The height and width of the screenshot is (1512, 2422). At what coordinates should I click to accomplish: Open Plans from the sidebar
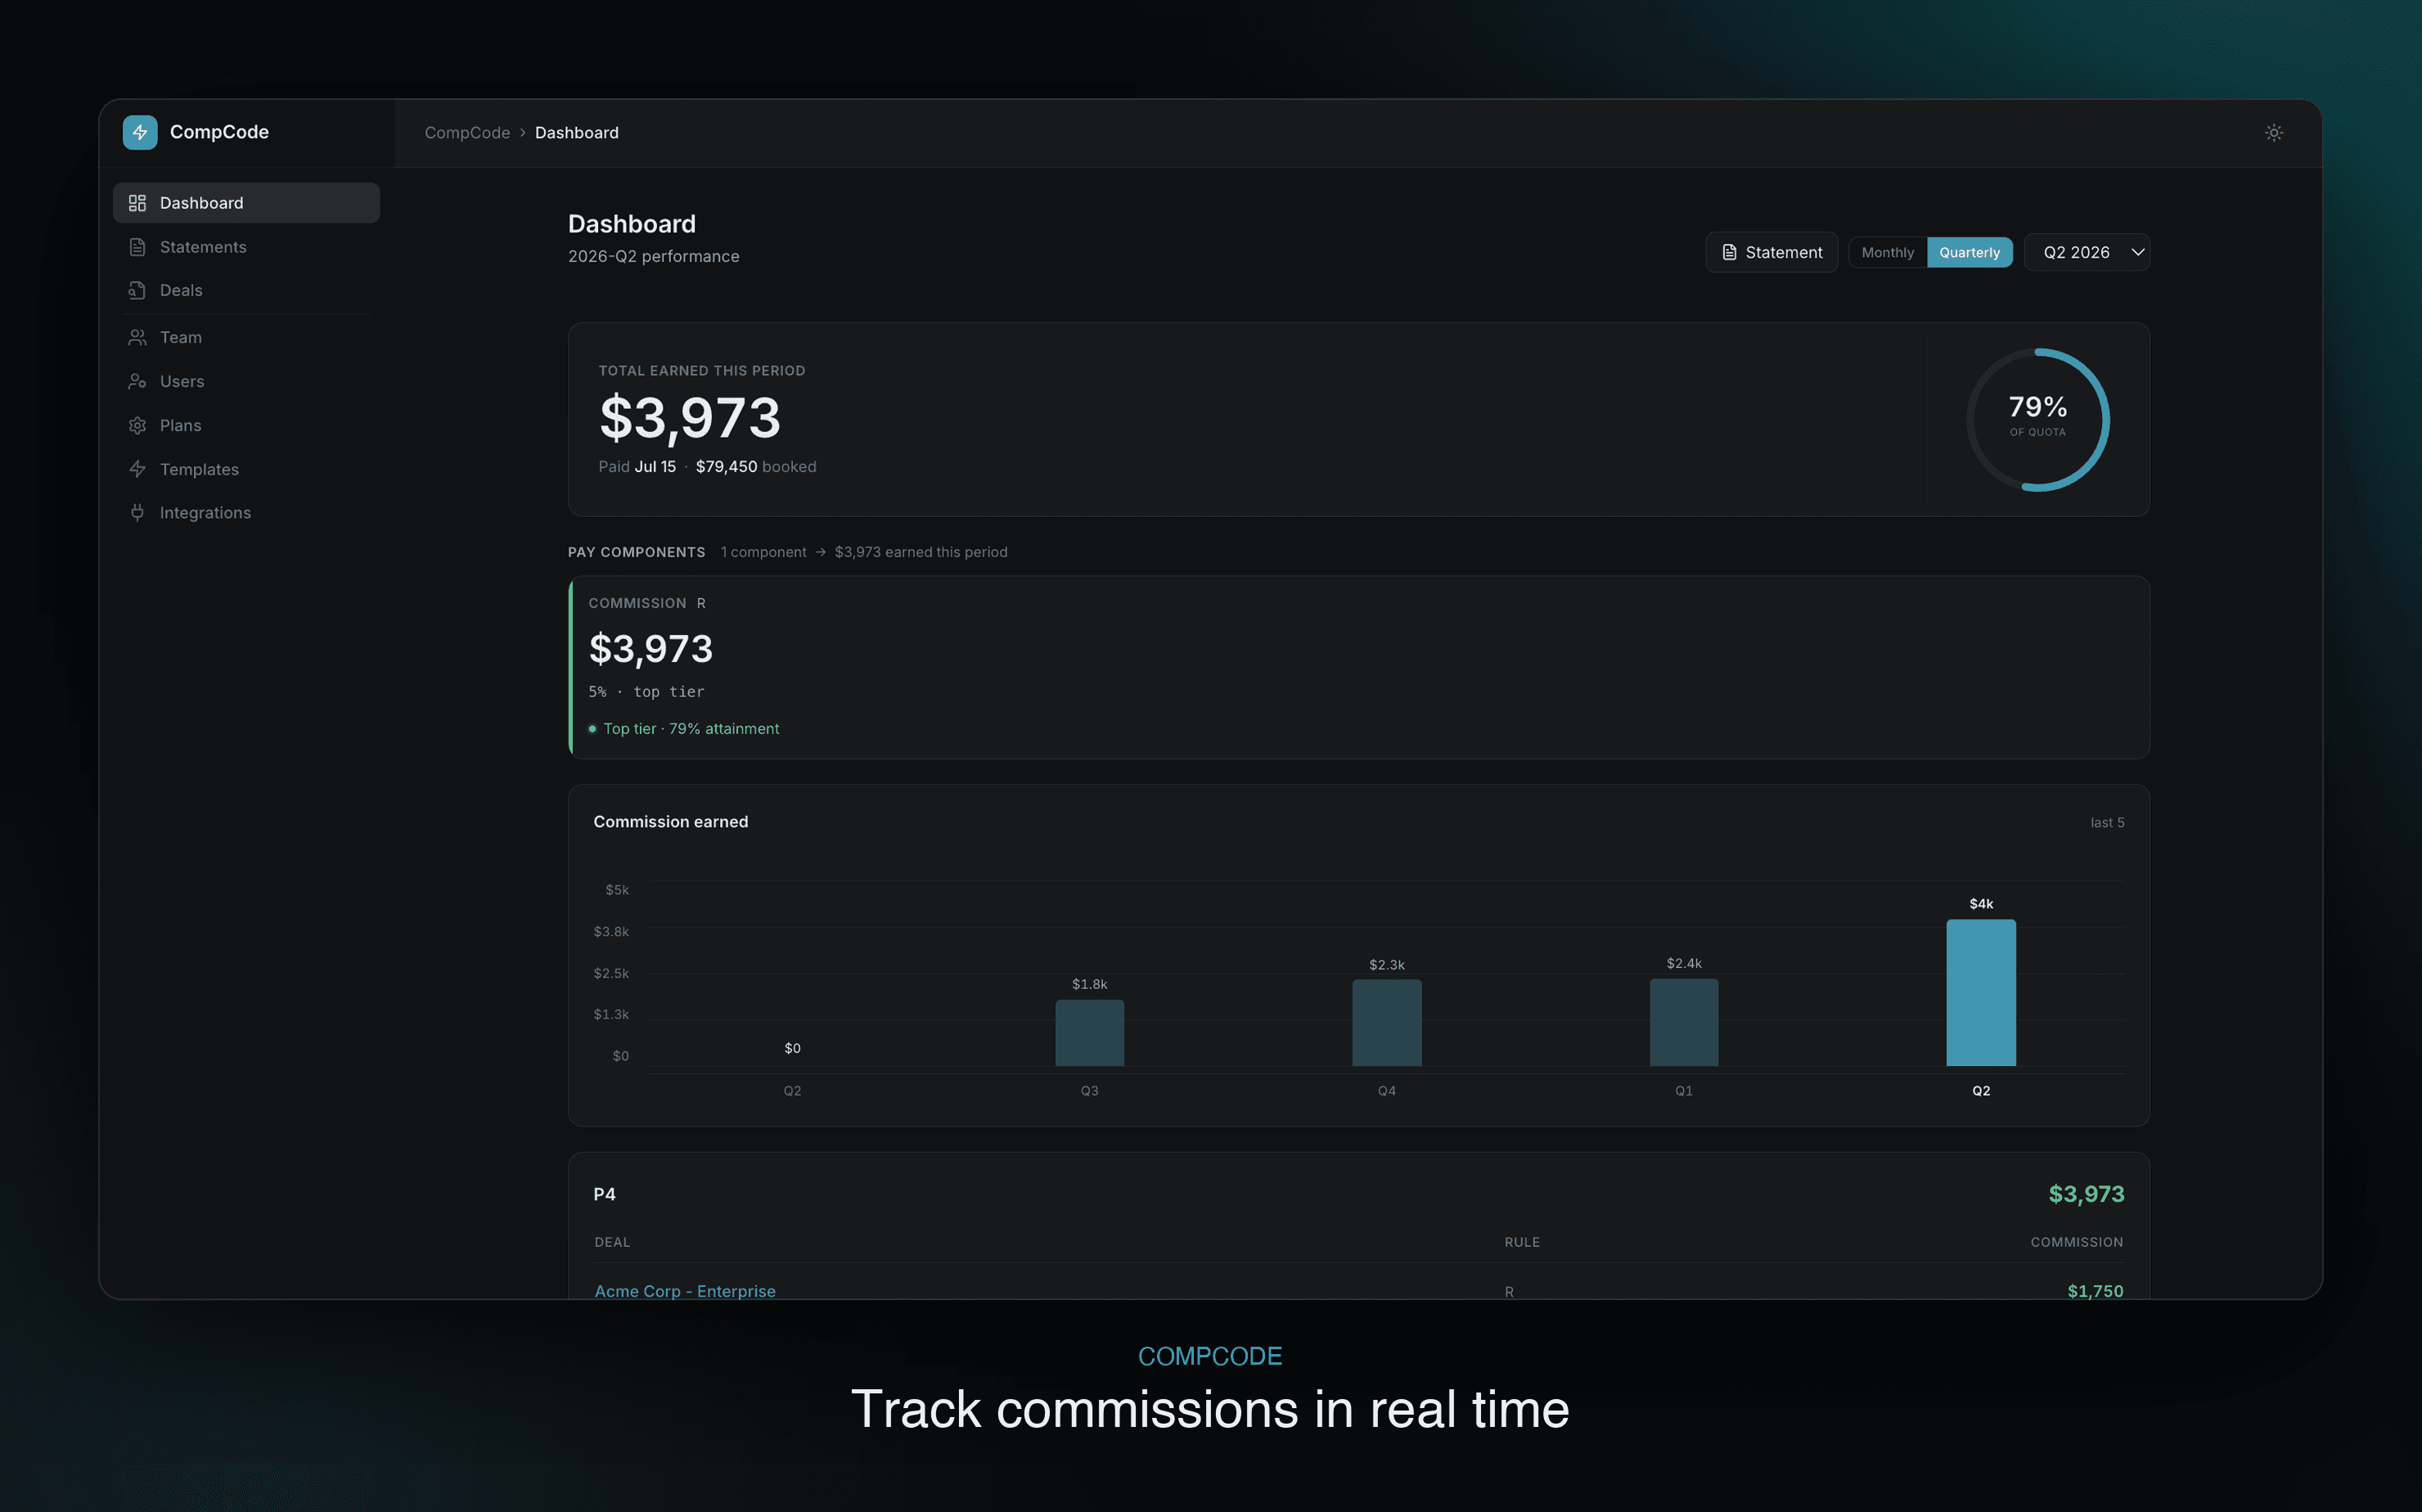coord(246,425)
